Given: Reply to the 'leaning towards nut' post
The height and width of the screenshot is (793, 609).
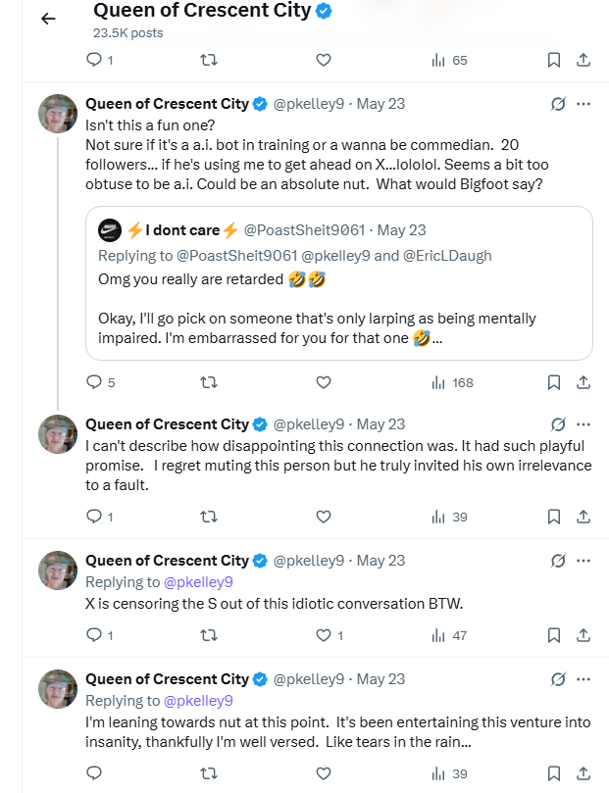Looking at the screenshot, I should (x=94, y=773).
